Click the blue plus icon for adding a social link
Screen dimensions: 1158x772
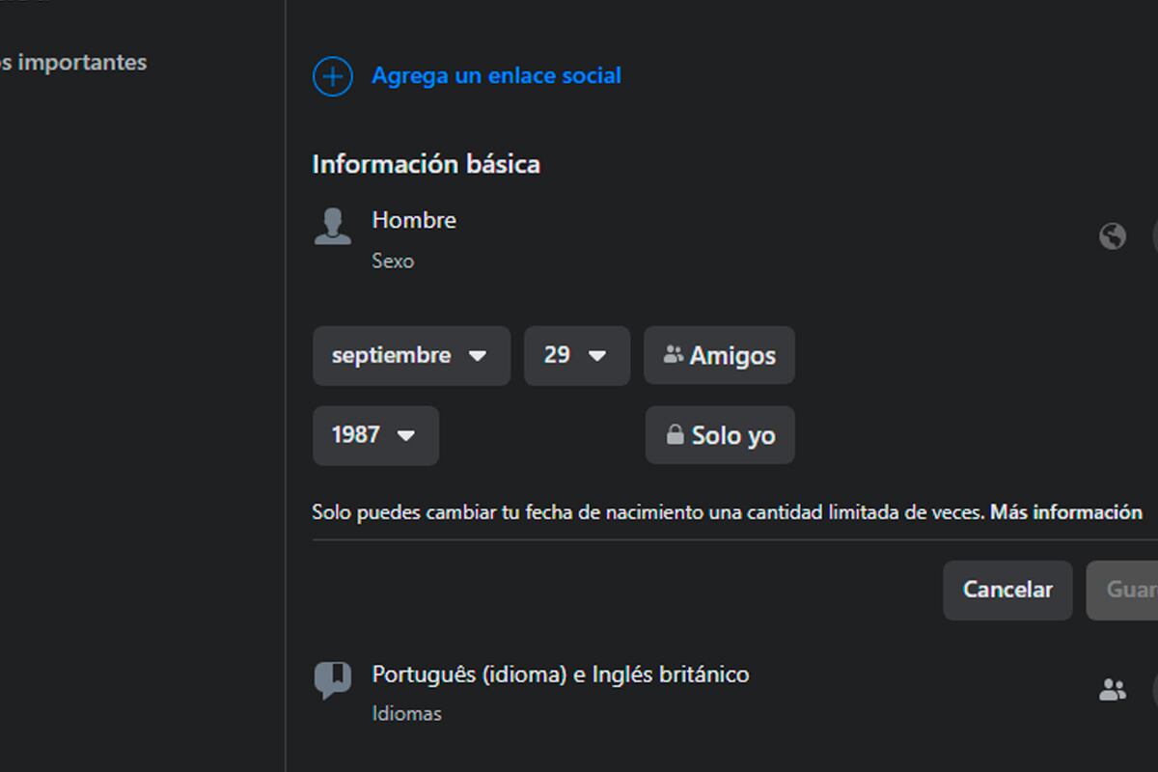click(x=332, y=76)
